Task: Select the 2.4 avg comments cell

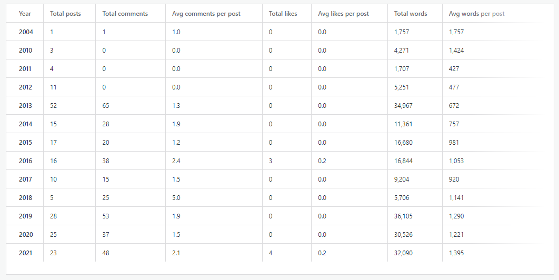Action: point(176,161)
